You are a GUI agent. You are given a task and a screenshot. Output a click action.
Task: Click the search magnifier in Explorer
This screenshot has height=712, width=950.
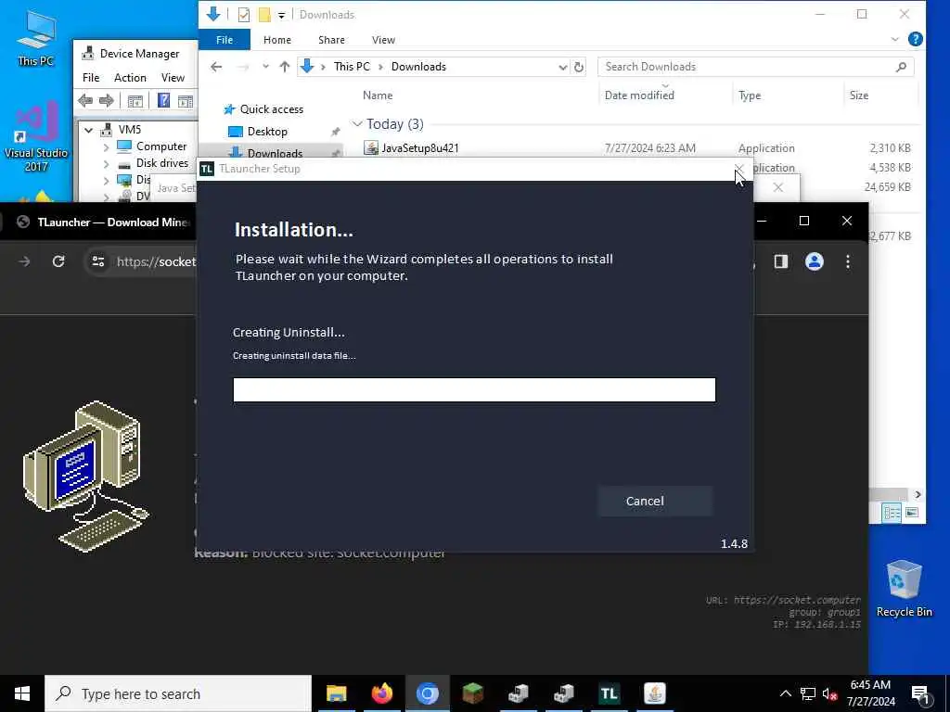coord(901,67)
